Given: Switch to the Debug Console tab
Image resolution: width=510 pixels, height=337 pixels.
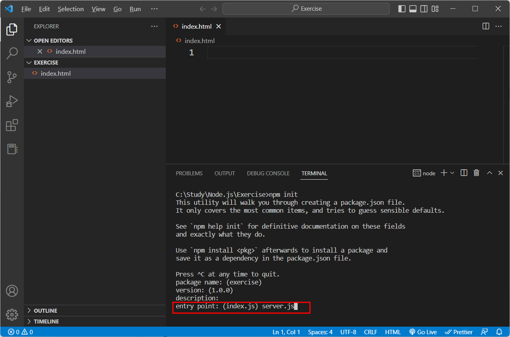Looking at the screenshot, I should (x=268, y=173).
